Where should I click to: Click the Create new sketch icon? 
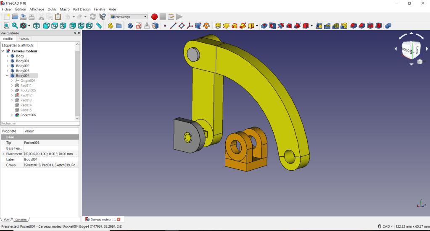click(138, 26)
